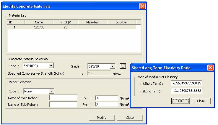
Task: Open the concrete Code dropdown EN04(RC)
Action: click(51, 66)
